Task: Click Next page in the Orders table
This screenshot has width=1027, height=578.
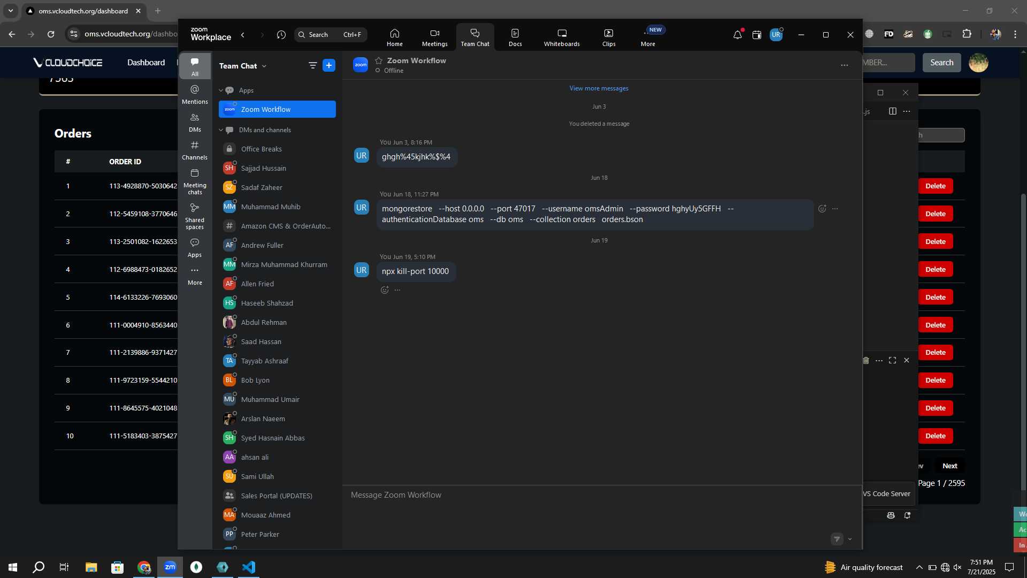Action: [950, 466]
